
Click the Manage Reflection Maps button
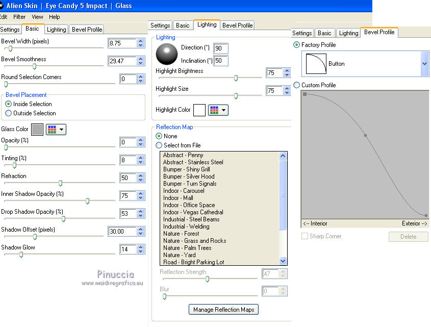click(x=224, y=310)
